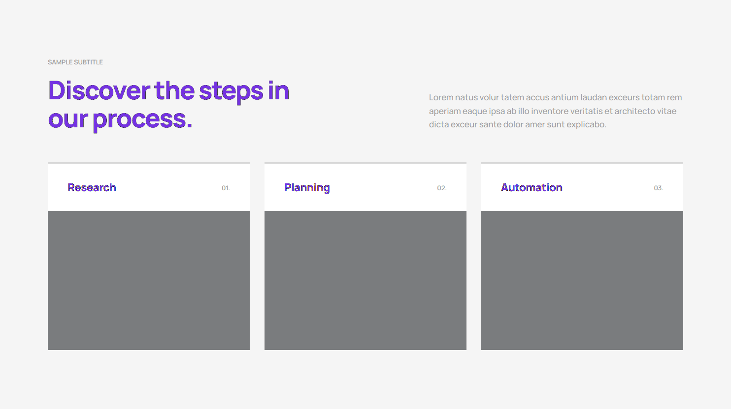Click the word "process." in the headline
Viewport: 731px width, 409px height.
(142, 120)
